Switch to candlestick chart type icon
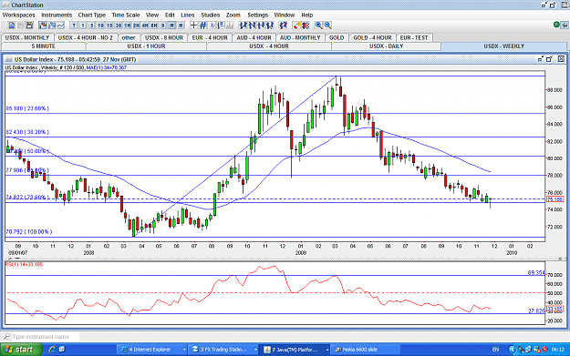Viewport: 570px width, 356px height. [43, 25]
